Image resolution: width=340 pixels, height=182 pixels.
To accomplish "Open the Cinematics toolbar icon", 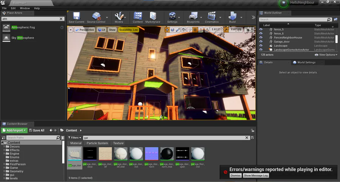I will tap(212, 18).
